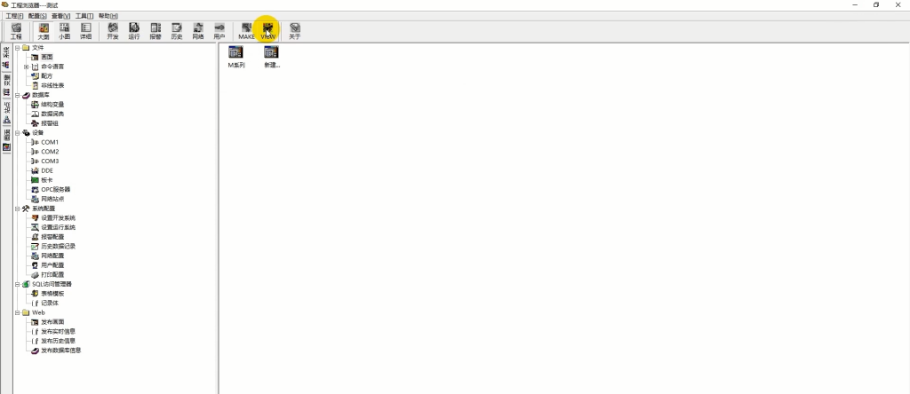Screen dimensions: 910x394
Task: Open the 报警 alarm toolbar icon
Action: 156,31
